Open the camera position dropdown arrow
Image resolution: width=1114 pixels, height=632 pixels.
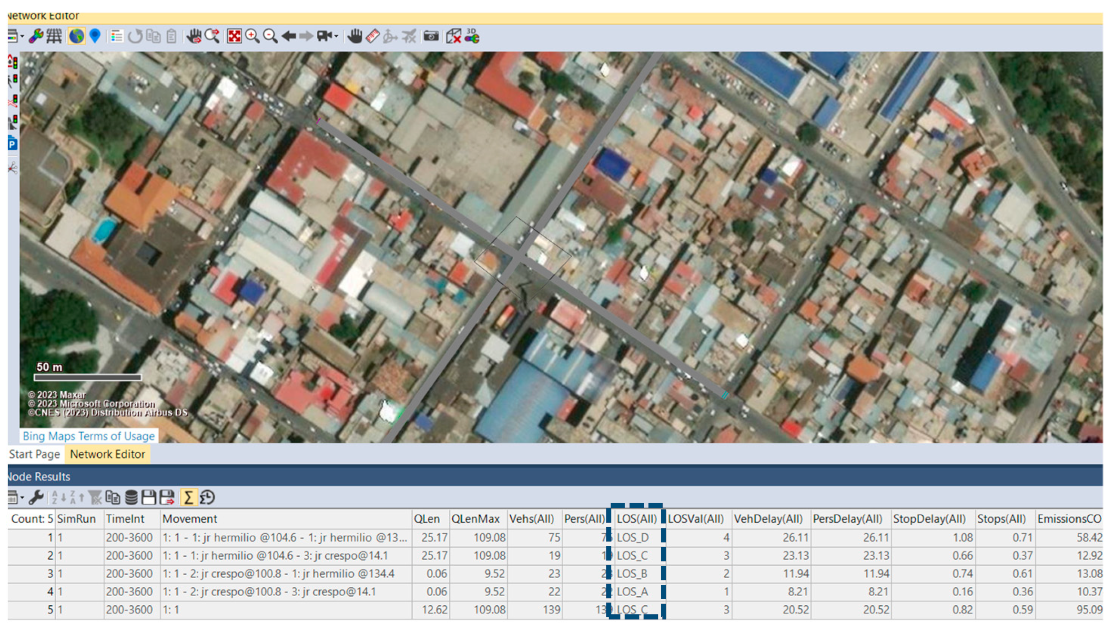(x=336, y=36)
